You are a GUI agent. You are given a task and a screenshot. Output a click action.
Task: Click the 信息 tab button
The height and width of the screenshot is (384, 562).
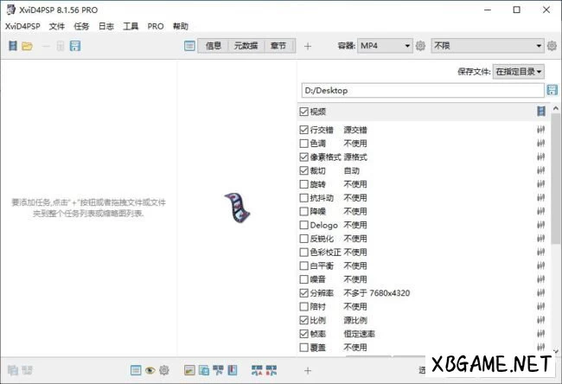point(214,46)
